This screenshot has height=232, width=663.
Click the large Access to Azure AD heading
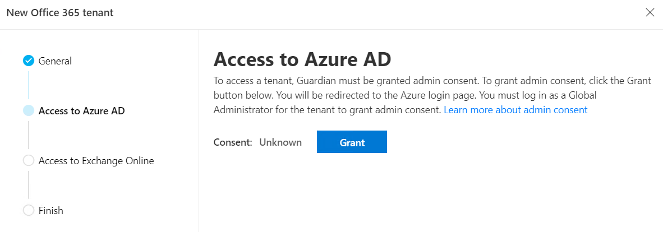click(302, 60)
